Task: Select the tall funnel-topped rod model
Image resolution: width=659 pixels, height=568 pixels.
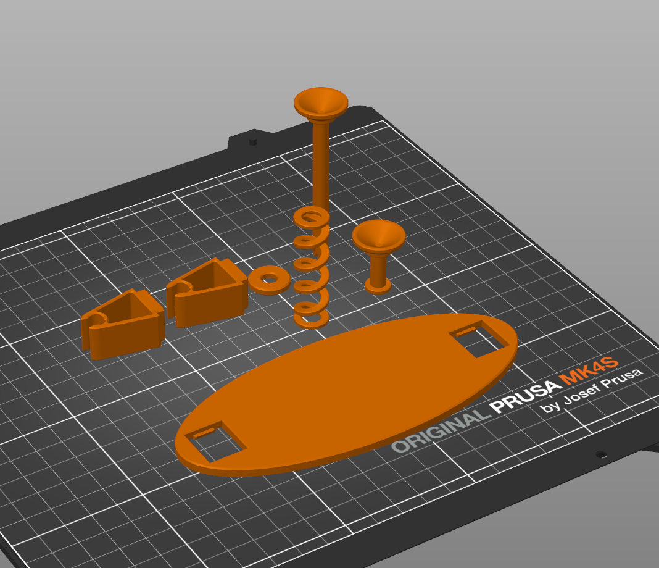Action: tap(321, 168)
